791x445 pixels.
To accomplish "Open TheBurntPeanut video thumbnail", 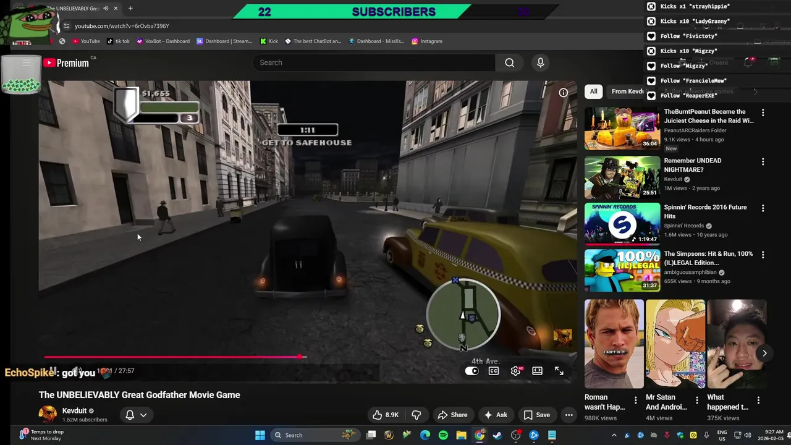I will pyautogui.click(x=622, y=129).
